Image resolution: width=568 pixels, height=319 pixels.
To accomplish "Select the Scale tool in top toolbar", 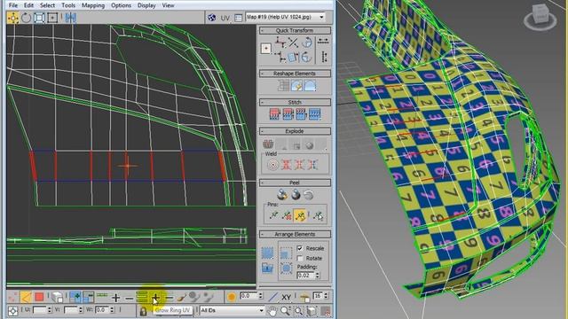I will point(39,18).
